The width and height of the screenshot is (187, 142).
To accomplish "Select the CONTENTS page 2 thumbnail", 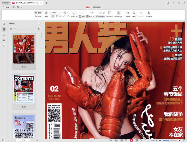I will [x=24, y=89].
